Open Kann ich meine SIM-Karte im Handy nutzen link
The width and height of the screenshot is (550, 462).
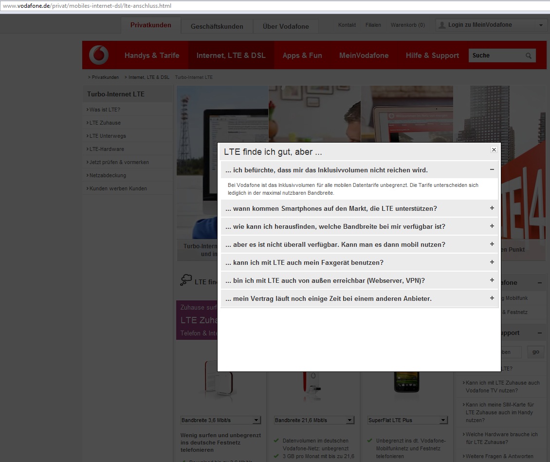coord(500,412)
